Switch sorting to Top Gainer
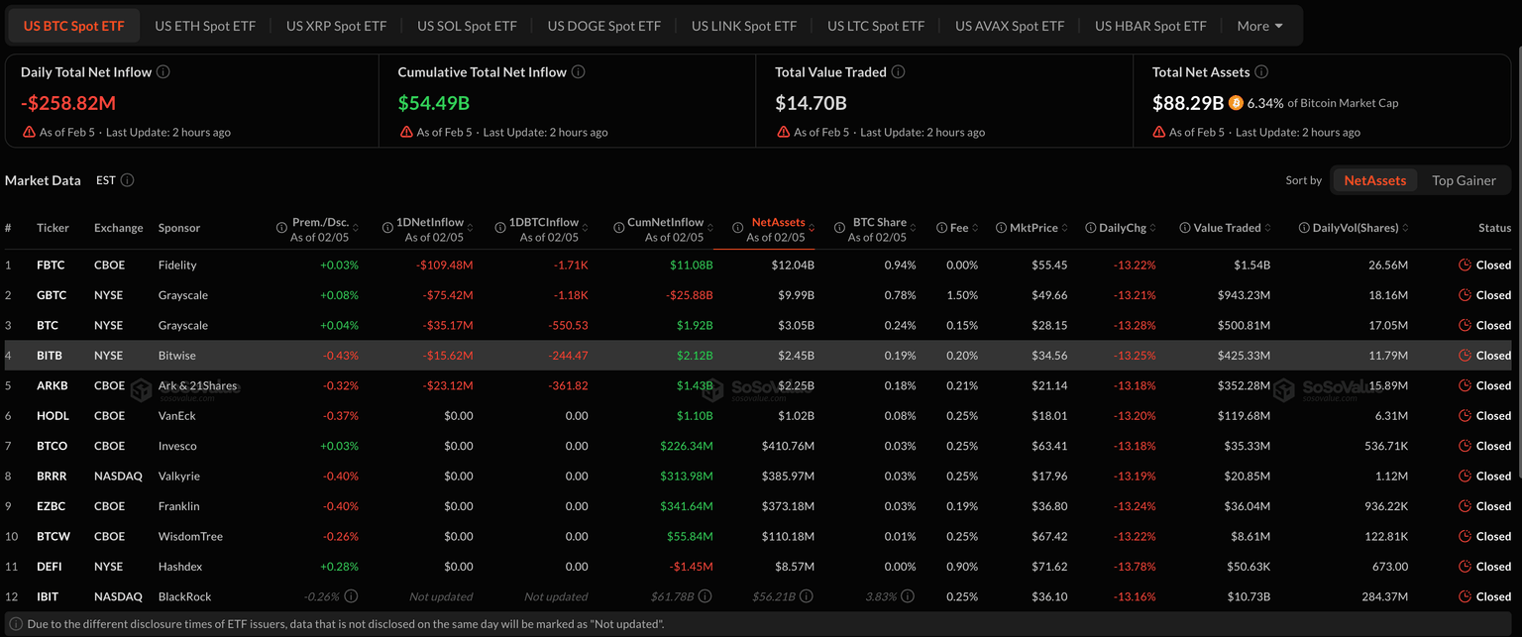The width and height of the screenshot is (1522, 637). 1464,180
